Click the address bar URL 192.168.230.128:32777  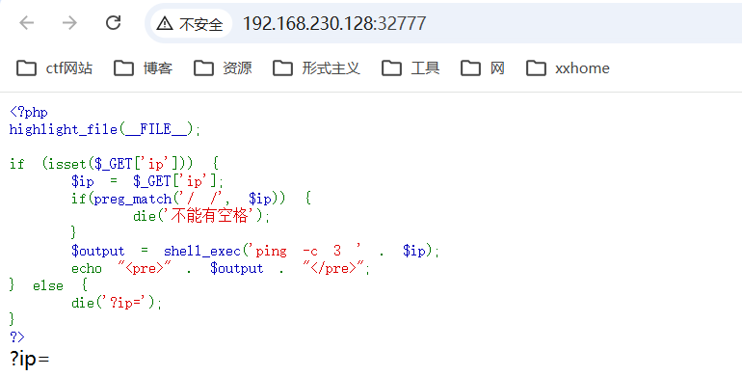click(x=334, y=23)
